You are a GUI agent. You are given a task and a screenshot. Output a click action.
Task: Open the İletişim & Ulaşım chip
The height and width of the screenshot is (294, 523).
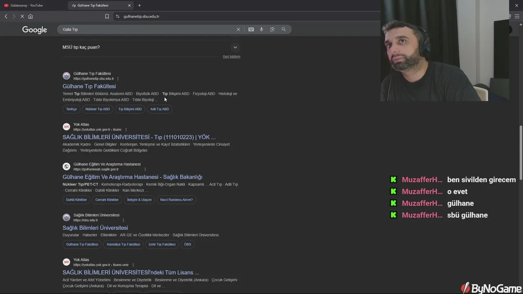point(139,200)
